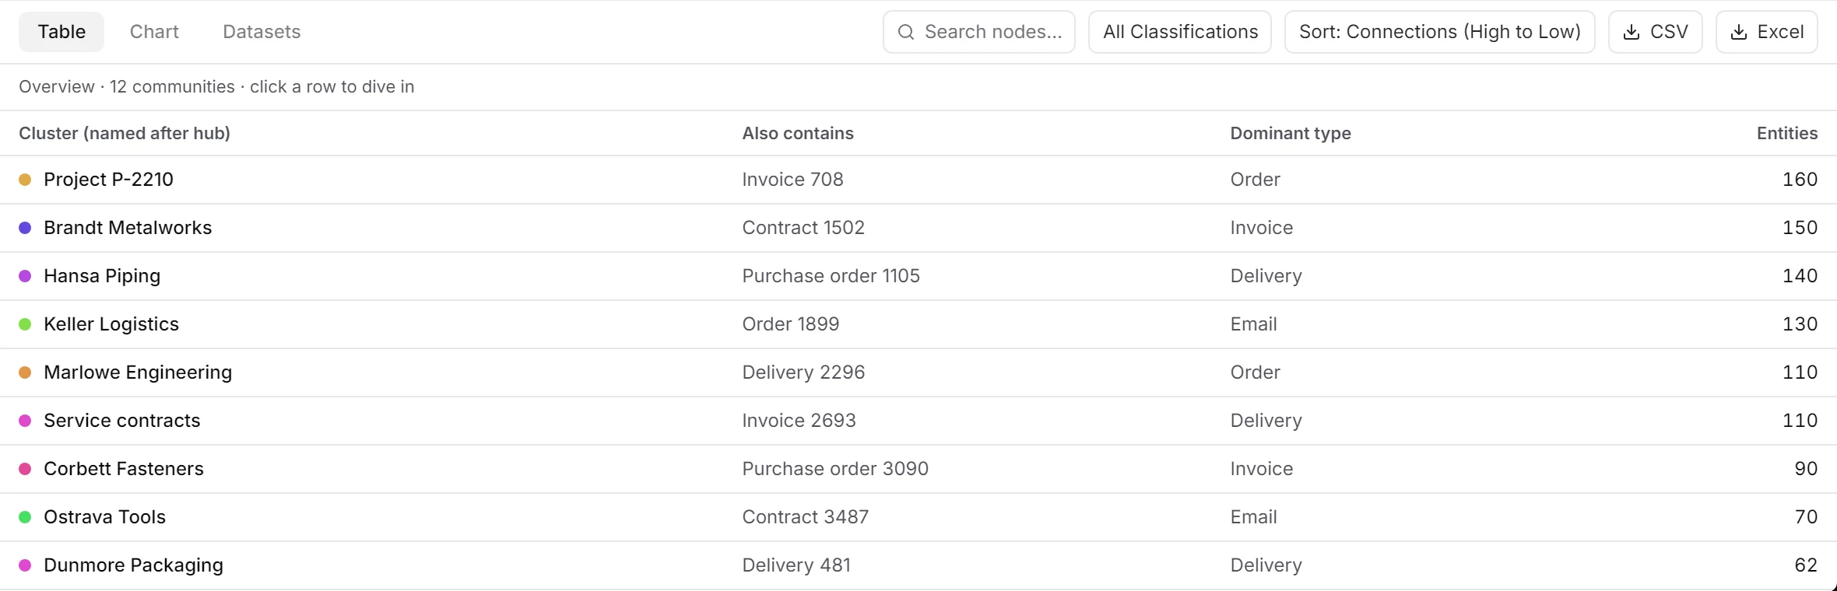Click the Delivery 2296 cell
The width and height of the screenshot is (1837, 591).
tap(803, 372)
